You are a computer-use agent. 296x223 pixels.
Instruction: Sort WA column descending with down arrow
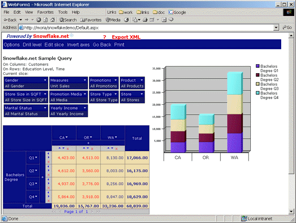coord(112,148)
